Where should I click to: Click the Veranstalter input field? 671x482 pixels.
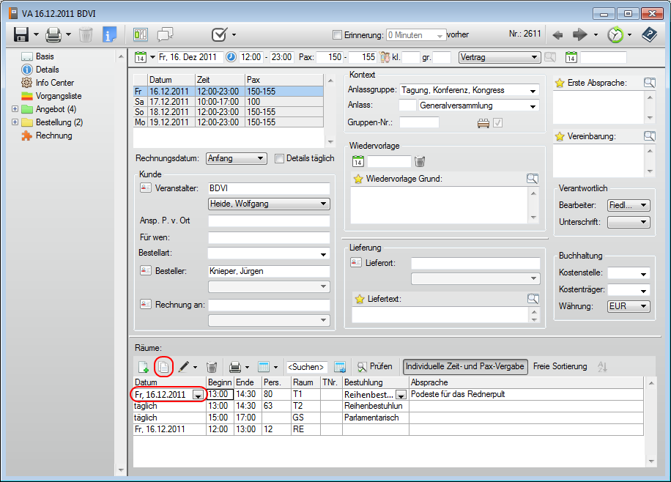click(x=268, y=188)
